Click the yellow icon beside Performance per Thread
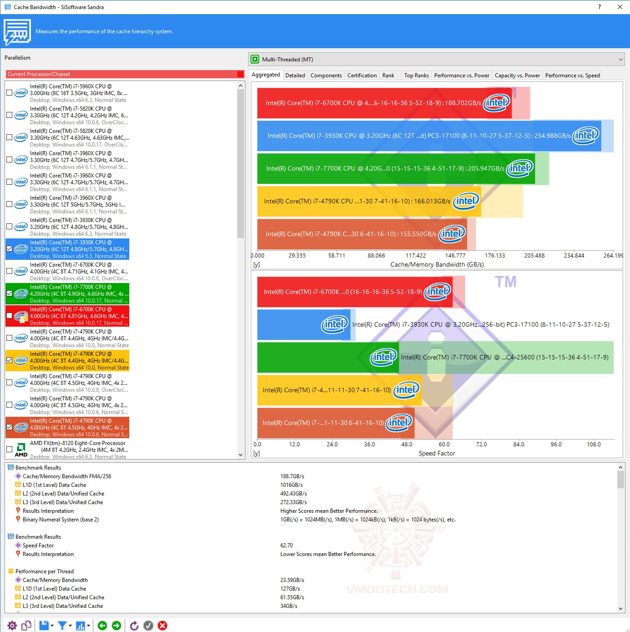 pos(11,571)
